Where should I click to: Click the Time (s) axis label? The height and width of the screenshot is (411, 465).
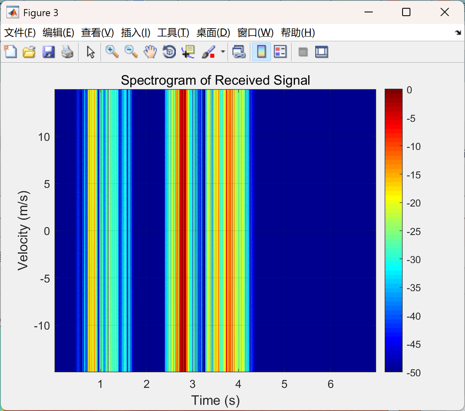(215, 400)
